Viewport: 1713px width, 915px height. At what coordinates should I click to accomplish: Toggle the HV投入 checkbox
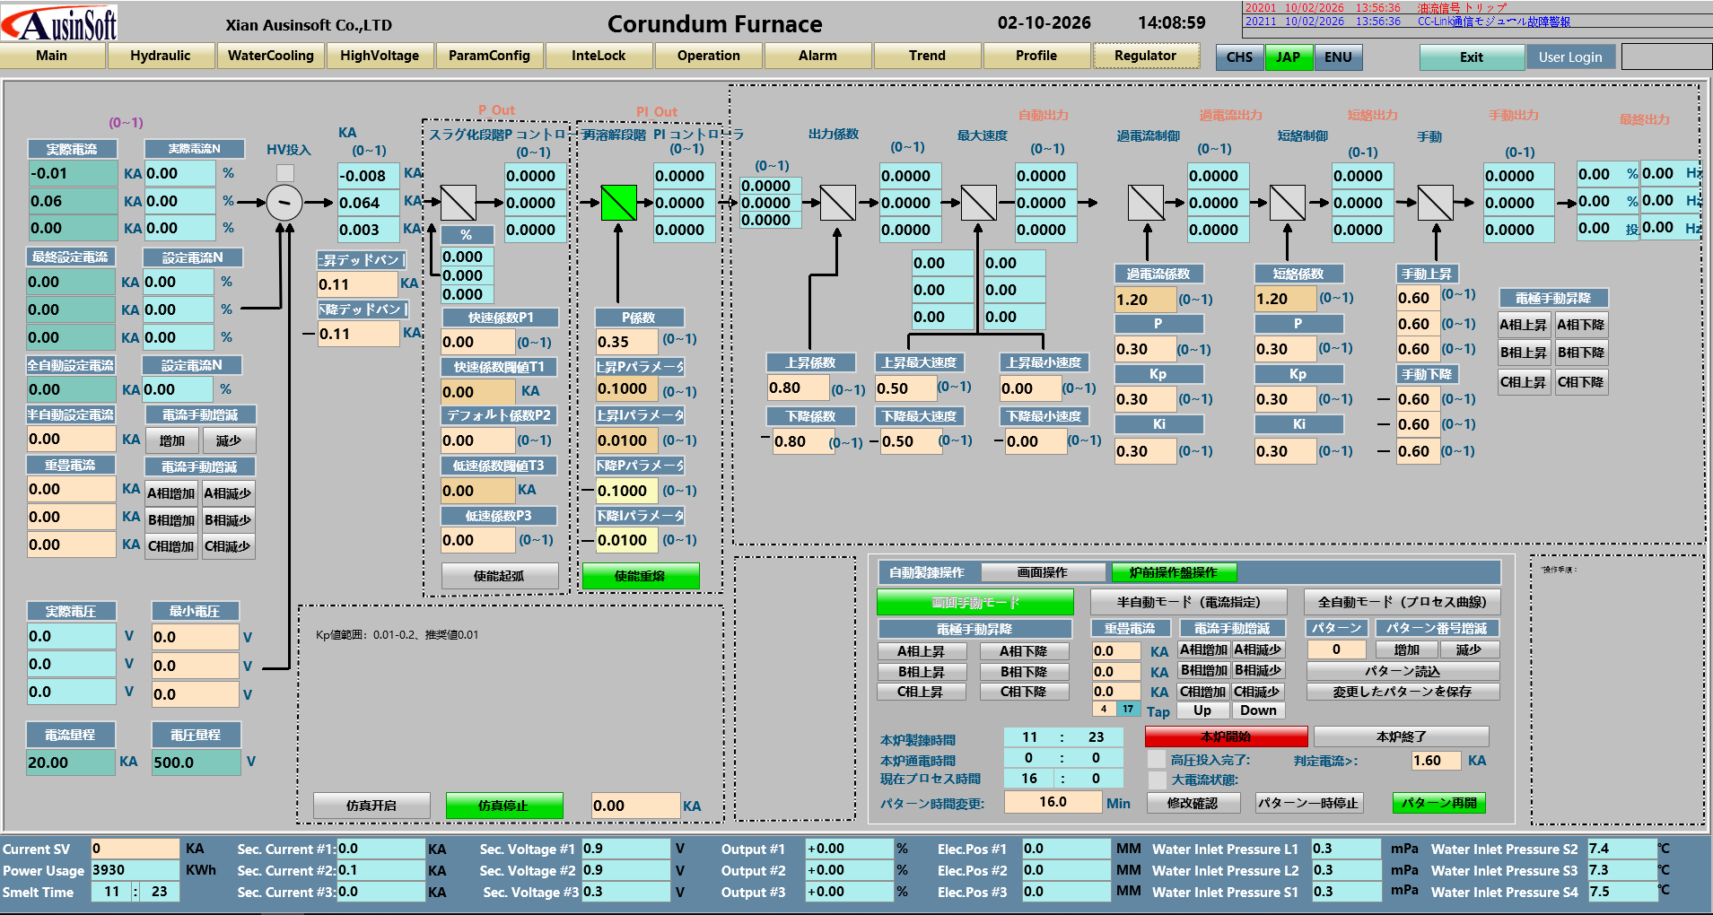click(x=285, y=172)
